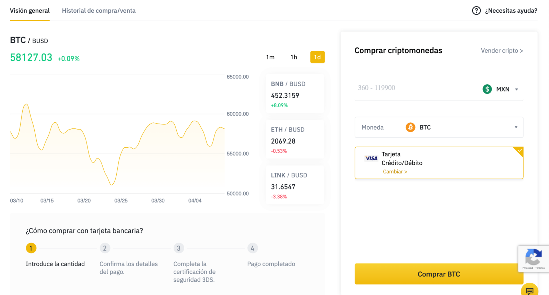Click the +8.09% BNB change
The height and width of the screenshot is (295, 549).
[x=279, y=105]
